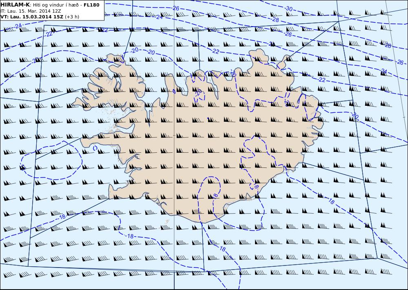Click the initial time line 'IT: Lau. 15. Mar. 2014 12Z'

pos(31,11)
